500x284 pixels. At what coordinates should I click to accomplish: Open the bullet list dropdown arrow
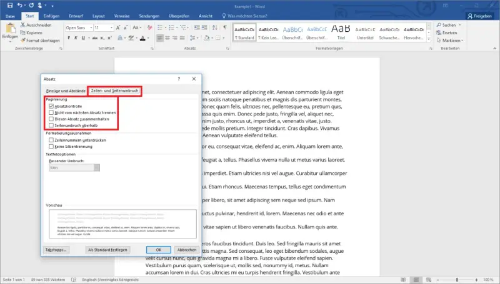(166, 27)
